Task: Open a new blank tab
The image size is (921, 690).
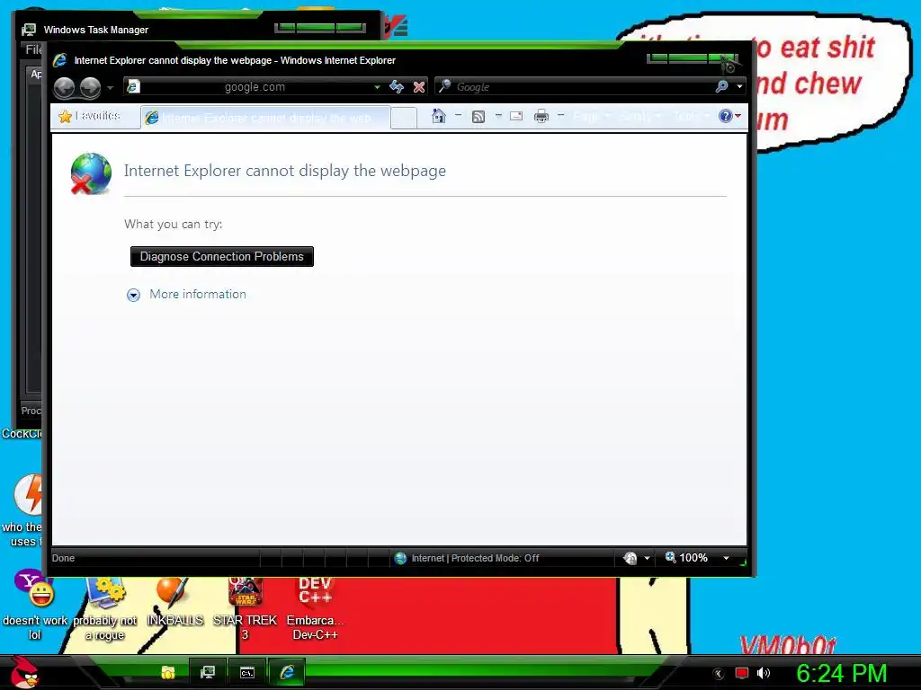Action: [404, 118]
